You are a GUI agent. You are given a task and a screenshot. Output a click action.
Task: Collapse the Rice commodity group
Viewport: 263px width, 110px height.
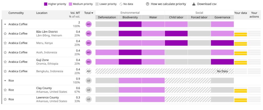[5, 81]
